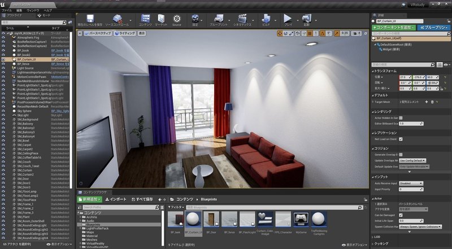Open the Spawn Collision Handling dropdown
The width and height of the screenshot is (452, 249).
click(420, 227)
